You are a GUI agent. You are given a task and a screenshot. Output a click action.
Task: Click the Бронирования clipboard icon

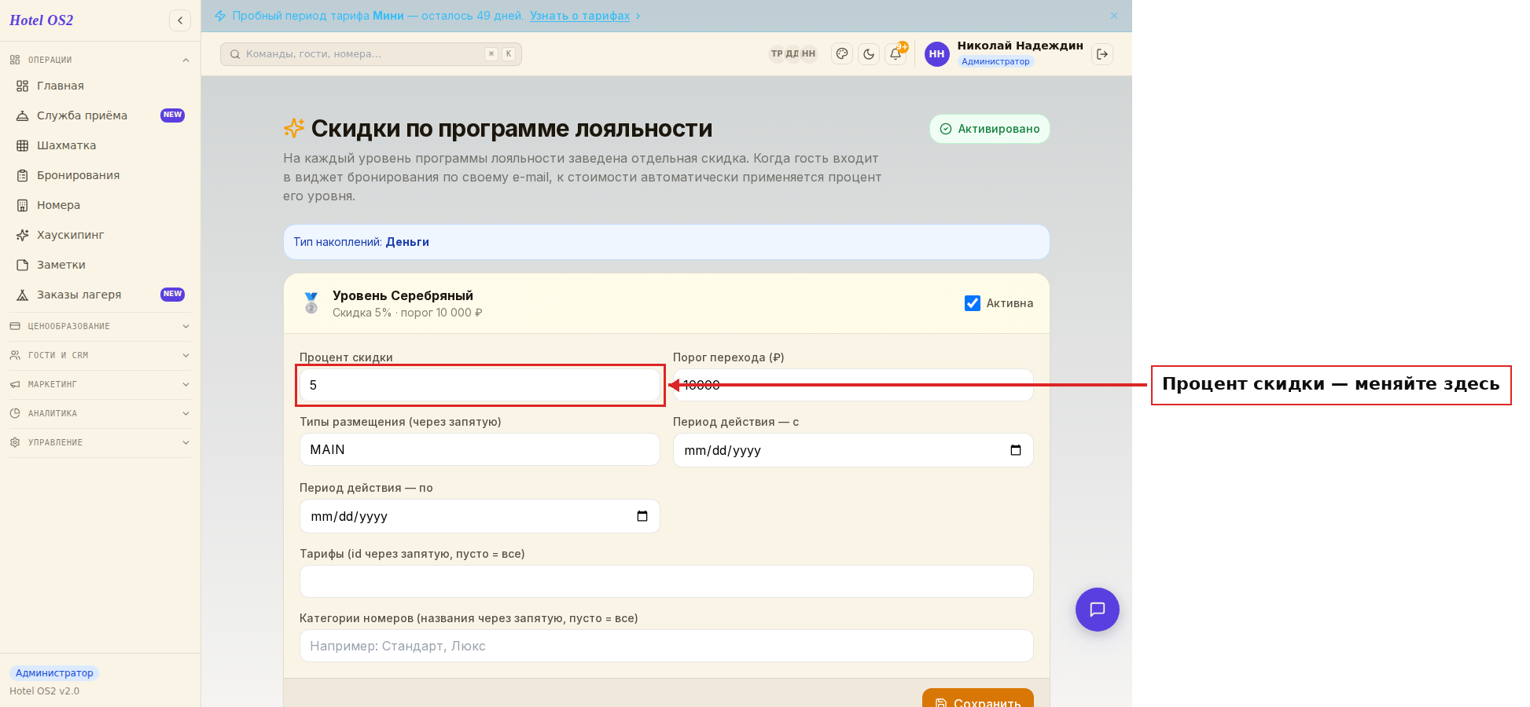pos(23,175)
